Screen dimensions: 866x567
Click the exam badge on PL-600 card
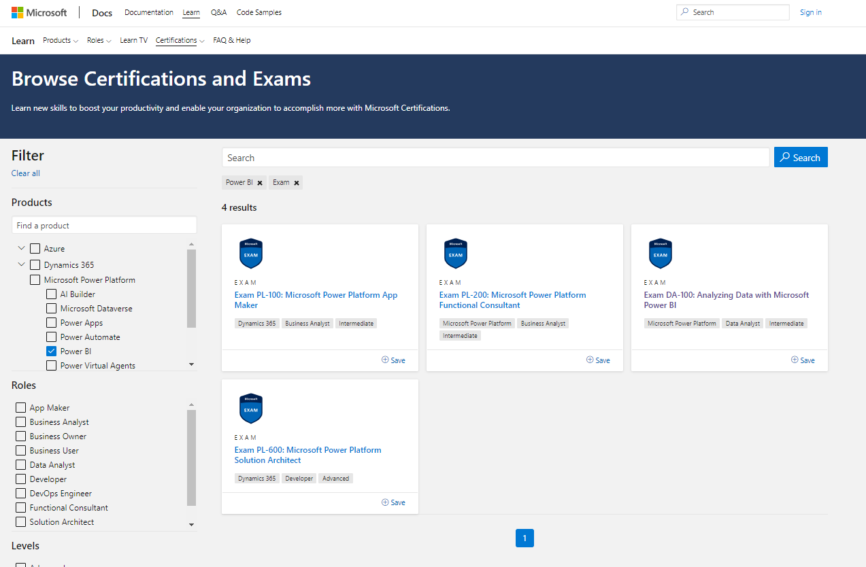[x=251, y=409]
